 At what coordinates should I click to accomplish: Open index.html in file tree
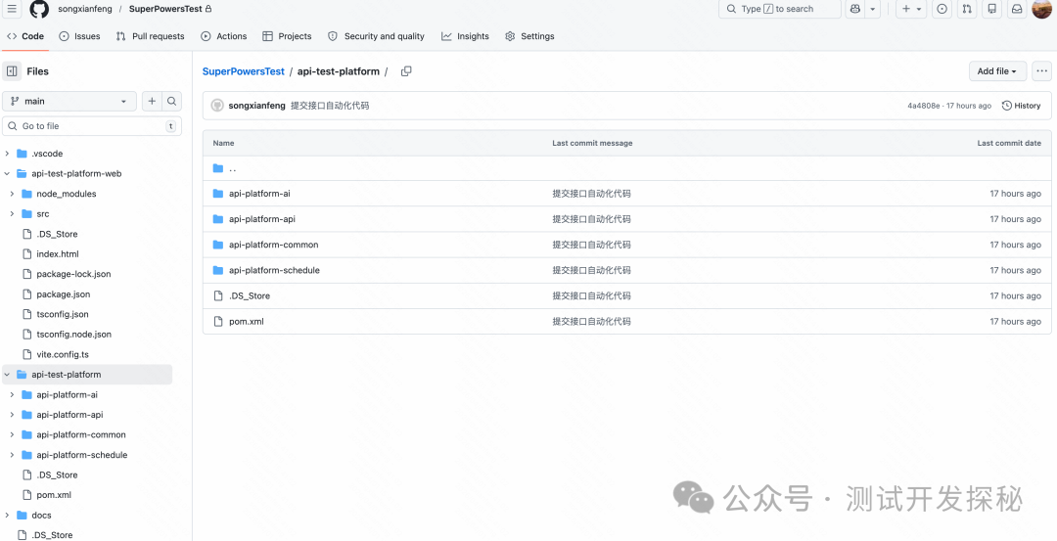point(58,254)
